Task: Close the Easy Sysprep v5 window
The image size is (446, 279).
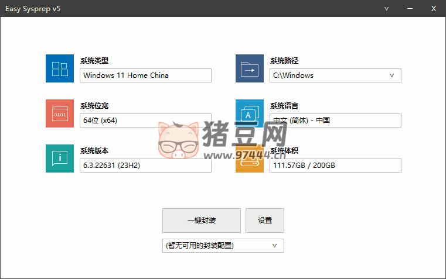Action: pos(434,9)
